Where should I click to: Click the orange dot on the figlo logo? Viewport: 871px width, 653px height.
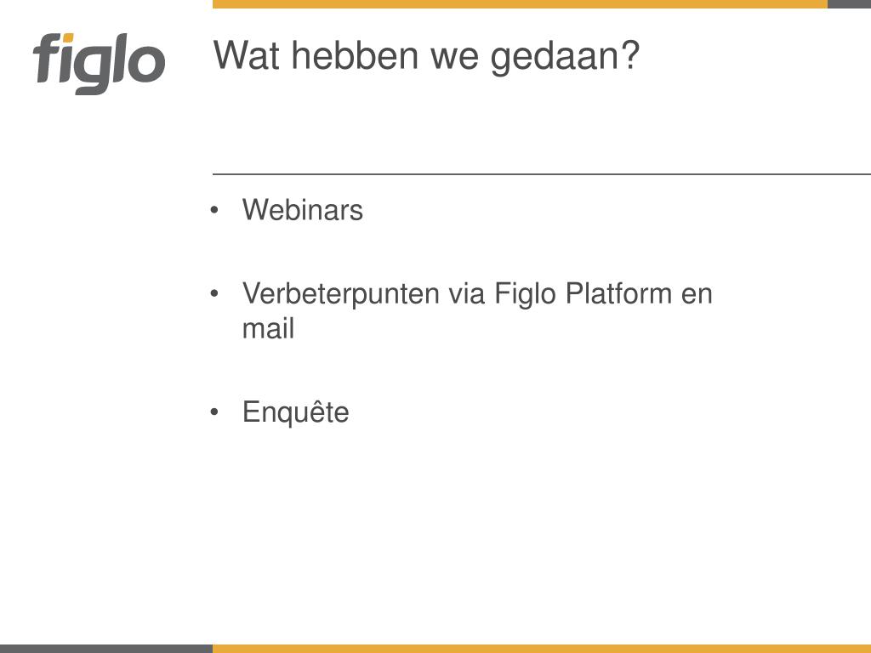point(67,37)
